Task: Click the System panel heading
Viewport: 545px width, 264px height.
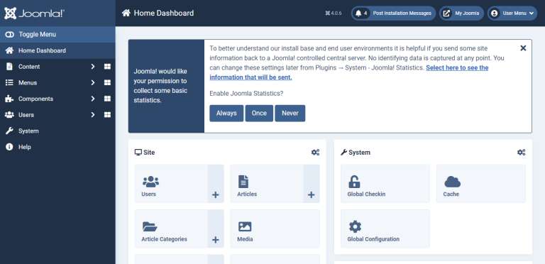Action: point(356,152)
